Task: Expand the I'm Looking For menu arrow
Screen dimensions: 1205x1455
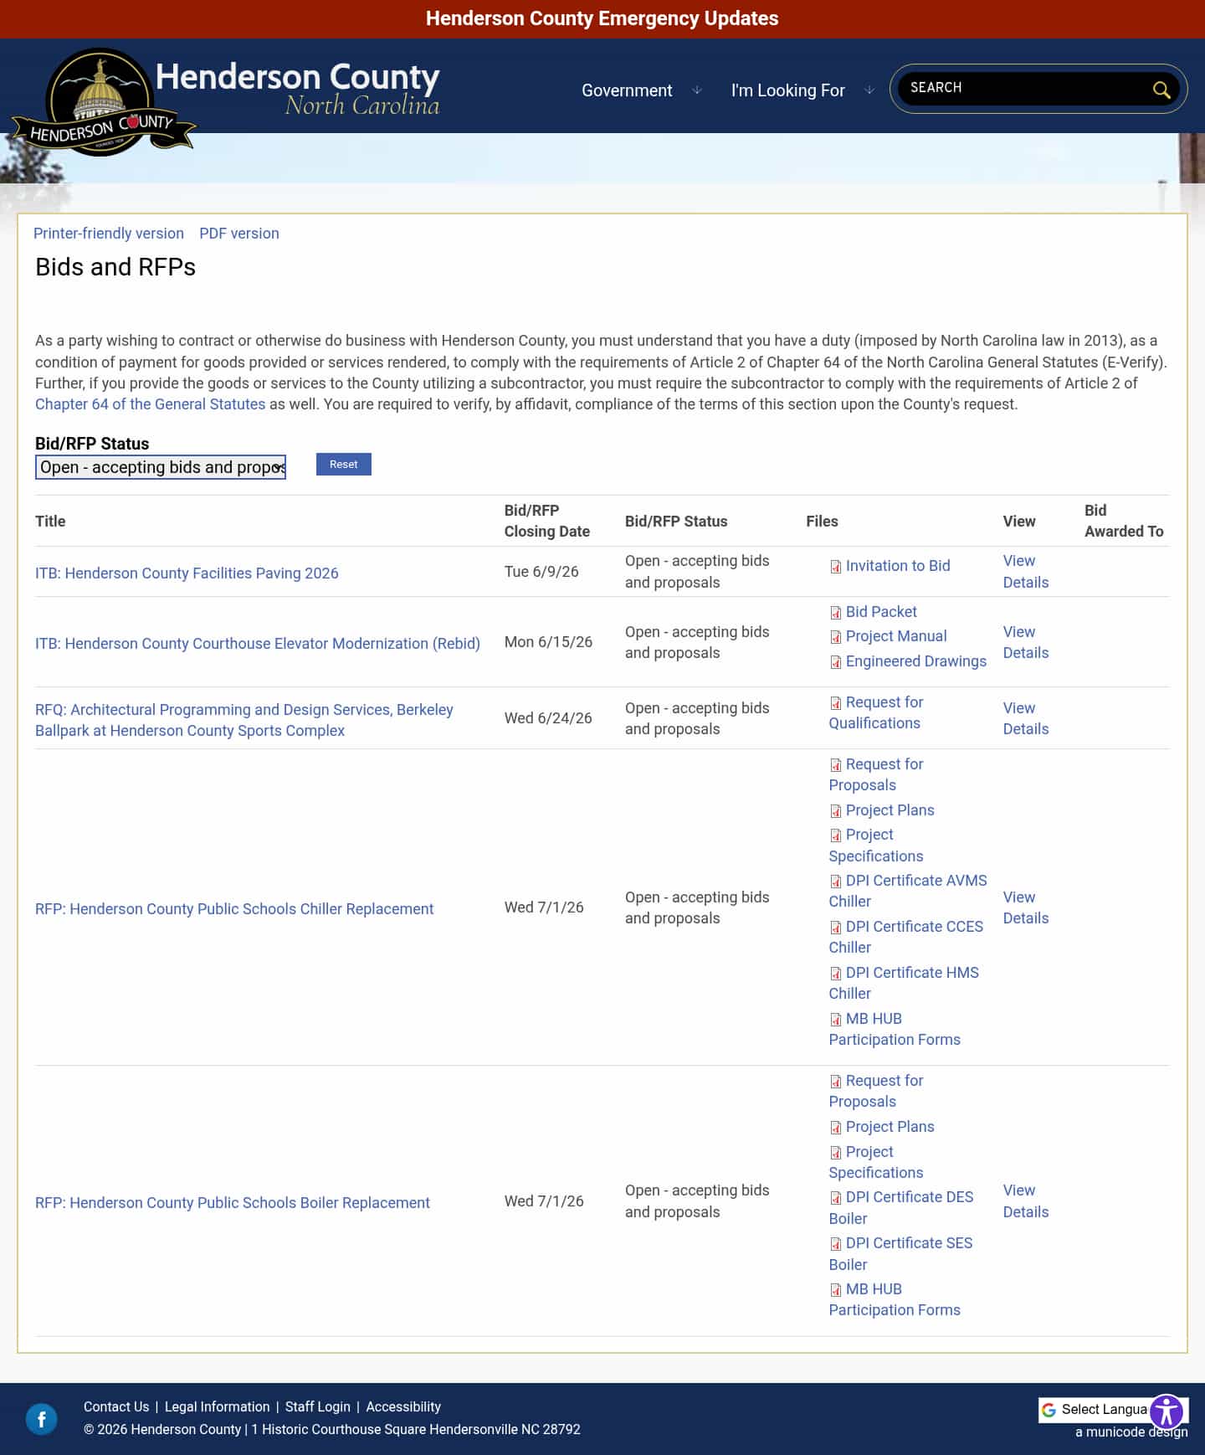Action: [869, 90]
